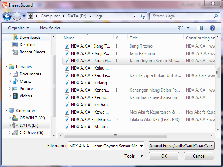Viewport: 223px width, 167px height.
Task: Click audio icon of Menun... file
Action: click(67, 126)
